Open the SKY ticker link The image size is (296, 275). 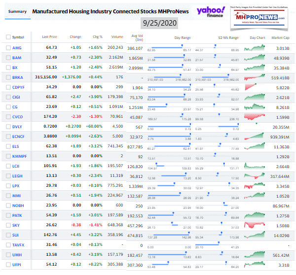16,225
